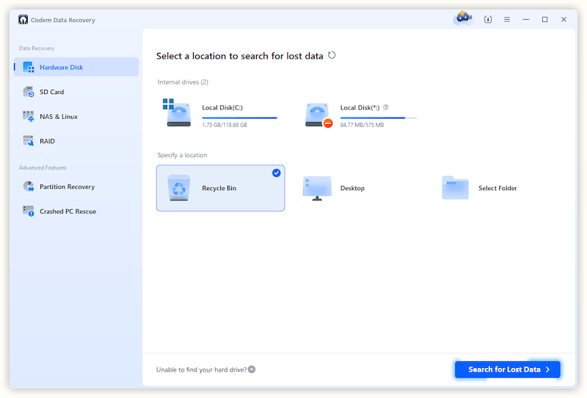
Task: Open the RAID recovery icon
Action: click(x=29, y=141)
